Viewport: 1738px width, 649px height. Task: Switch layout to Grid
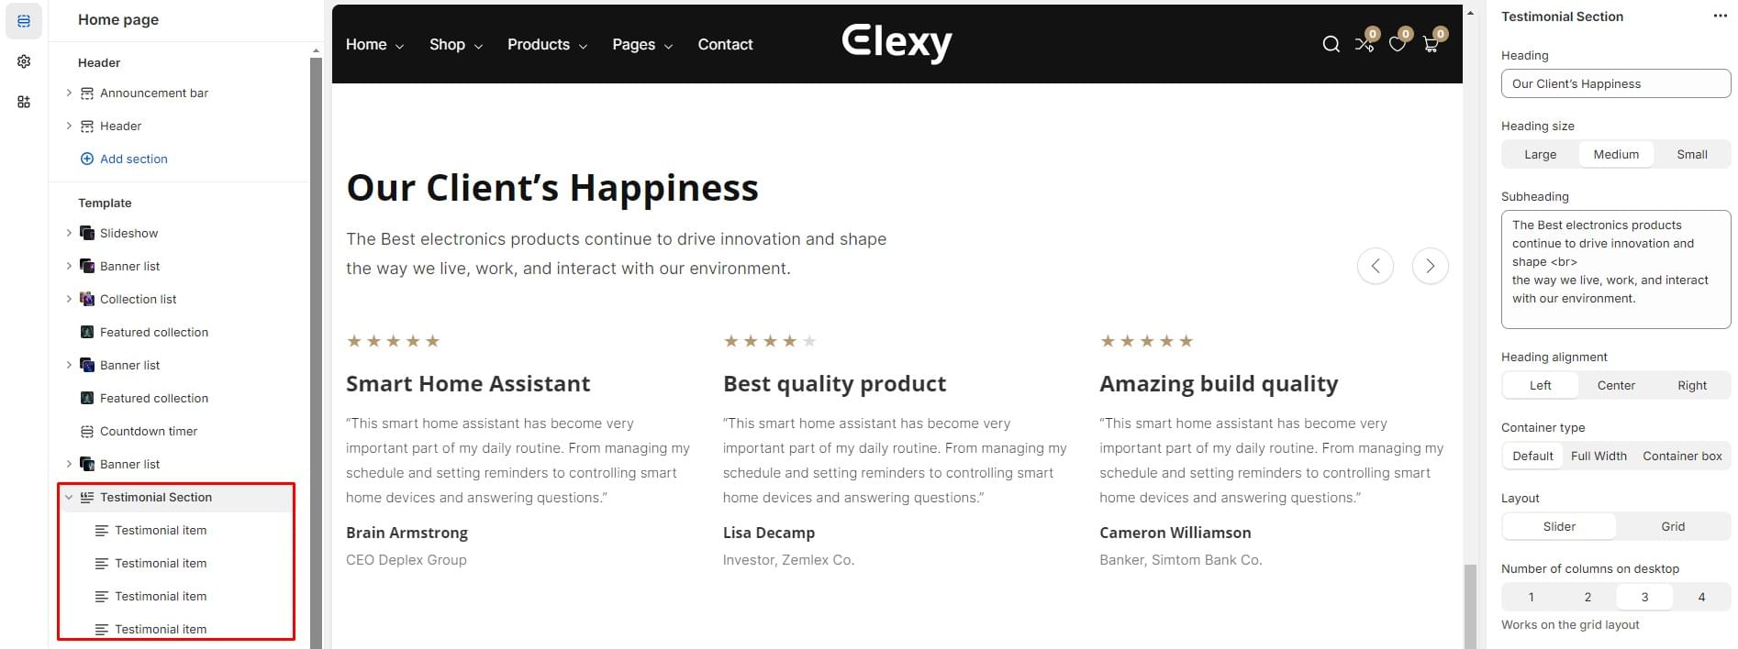tap(1672, 526)
